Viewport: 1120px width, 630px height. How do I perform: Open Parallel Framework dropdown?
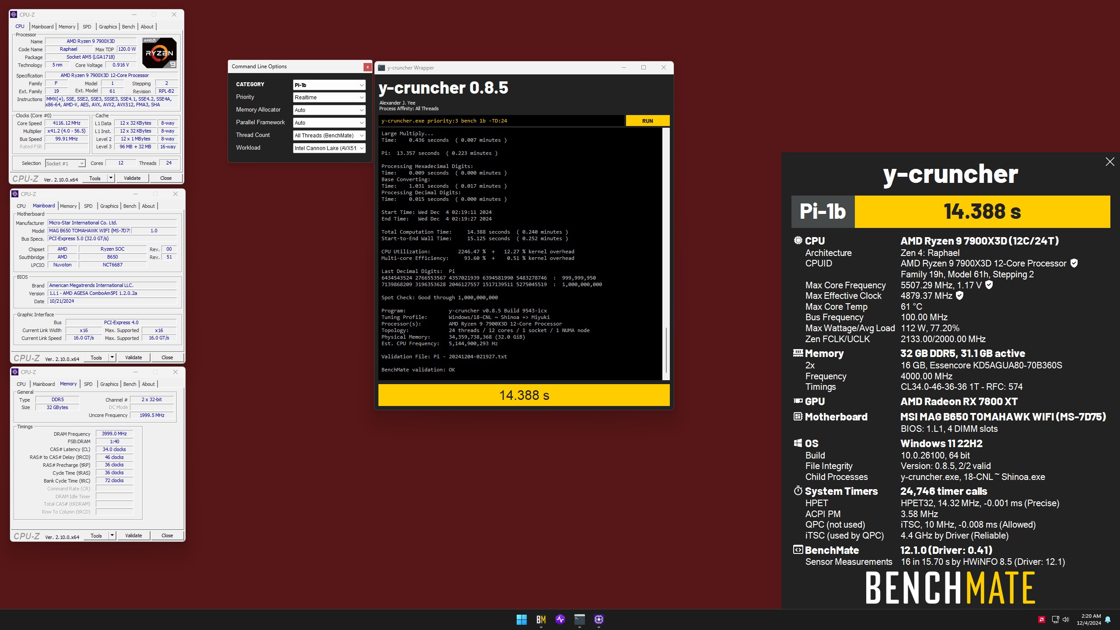(329, 123)
